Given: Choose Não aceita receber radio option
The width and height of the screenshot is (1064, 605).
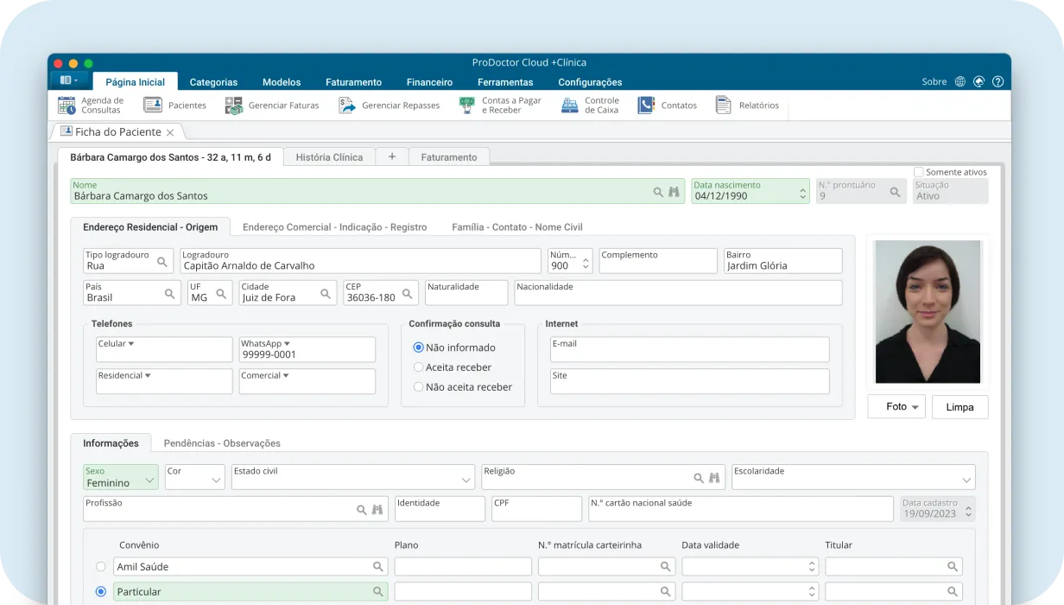Looking at the screenshot, I should (x=419, y=387).
